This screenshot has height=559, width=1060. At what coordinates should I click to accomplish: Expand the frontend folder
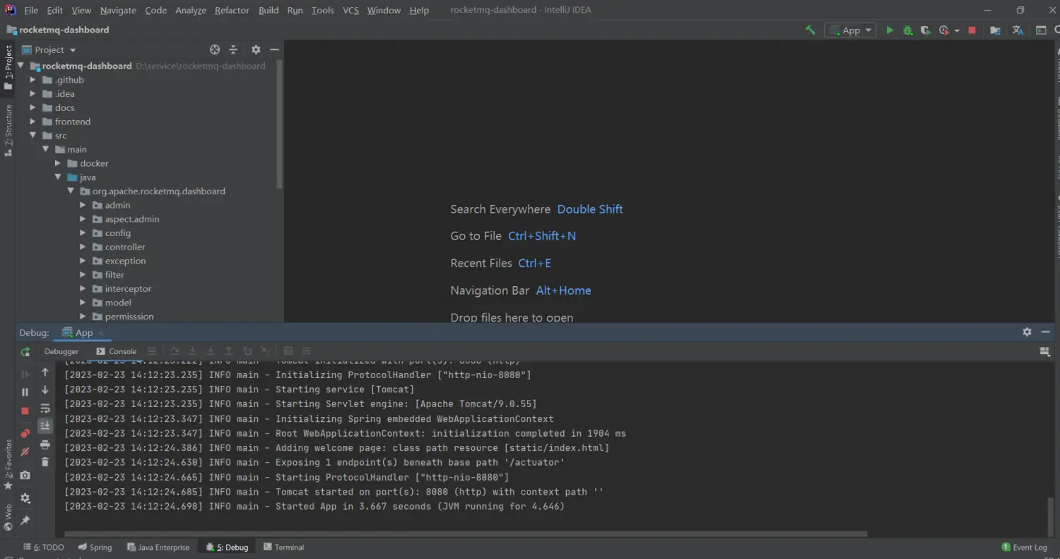coord(33,122)
